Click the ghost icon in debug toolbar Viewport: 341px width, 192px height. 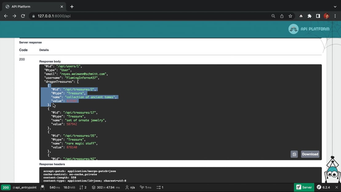tap(42, 187)
